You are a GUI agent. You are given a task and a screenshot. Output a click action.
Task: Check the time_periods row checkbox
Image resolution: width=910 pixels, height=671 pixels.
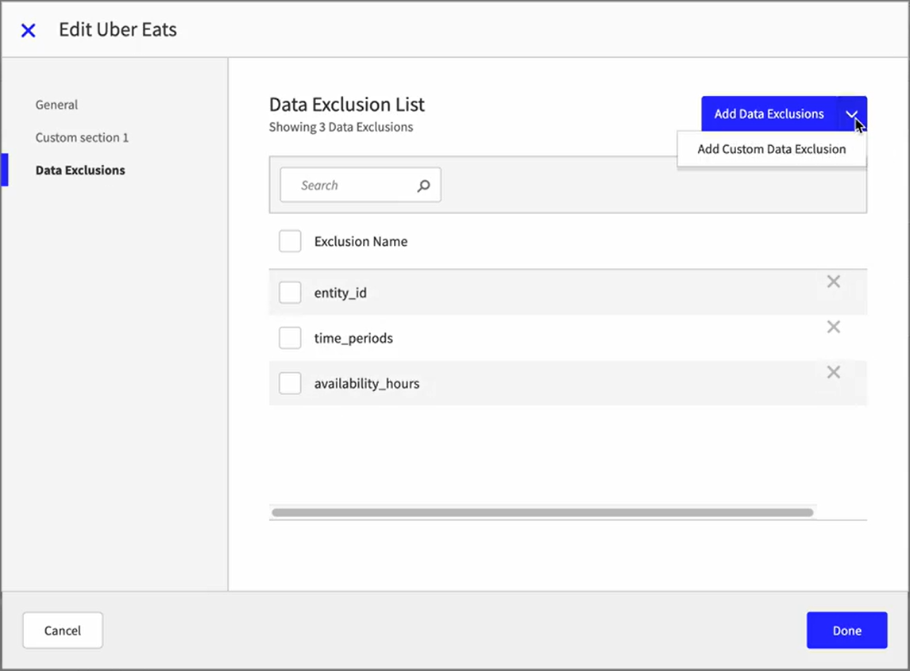pyautogui.click(x=290, y=338)
